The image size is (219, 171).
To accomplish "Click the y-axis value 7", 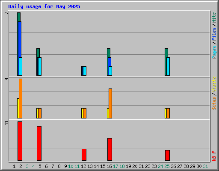I will 6,13.
